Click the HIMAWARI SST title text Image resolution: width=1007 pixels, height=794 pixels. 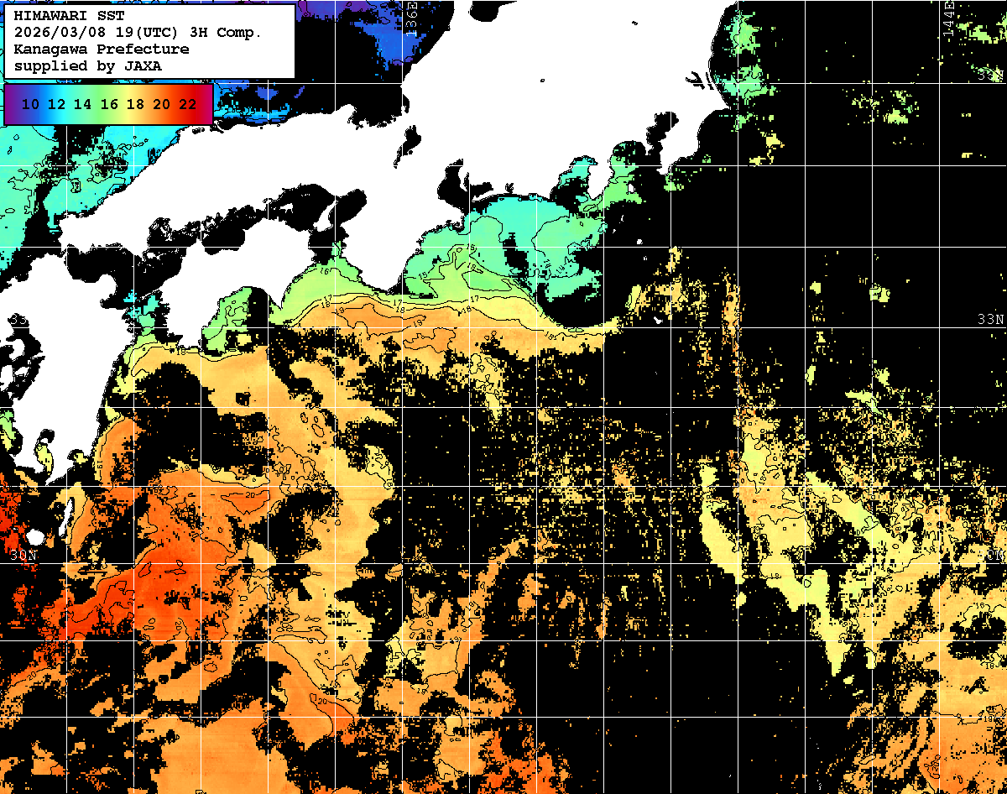click(69, 16)
